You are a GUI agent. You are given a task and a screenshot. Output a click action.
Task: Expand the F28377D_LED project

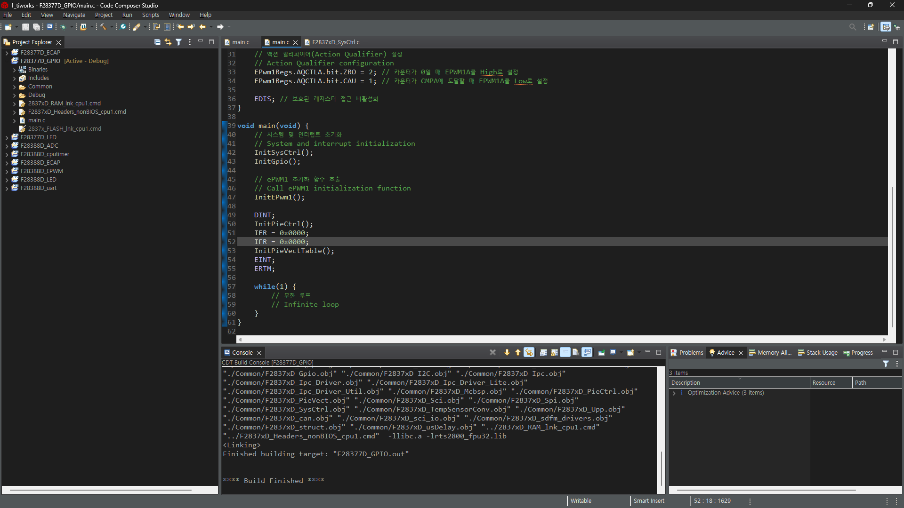point(7,137)
